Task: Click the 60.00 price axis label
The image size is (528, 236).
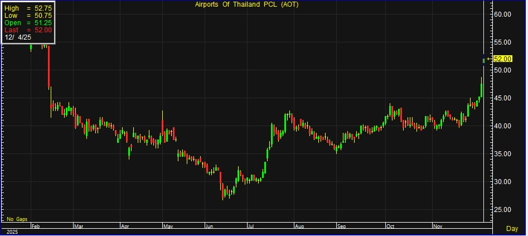Action: (x=503, y=15)
